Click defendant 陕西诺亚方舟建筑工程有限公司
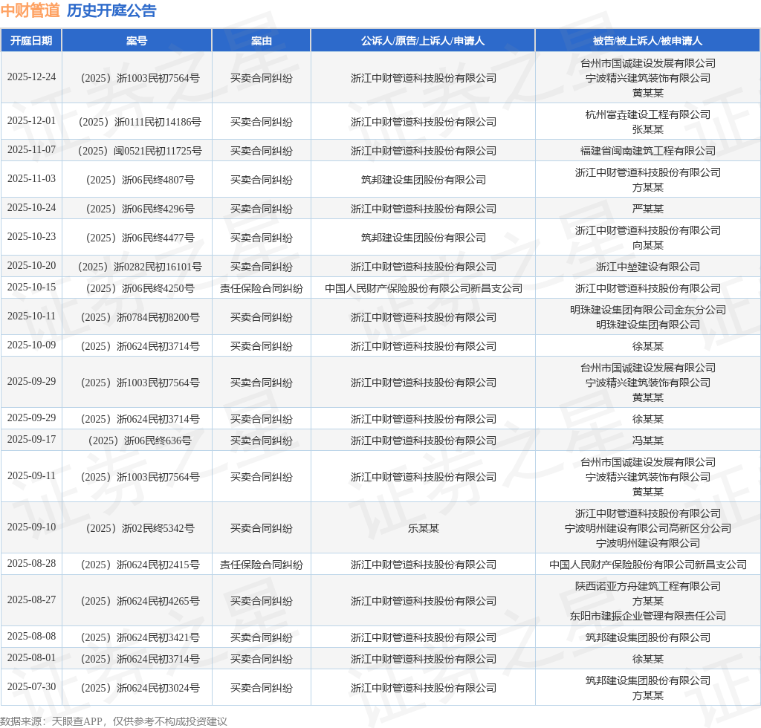Screen dimensions: 761x728 coord(648,586)
